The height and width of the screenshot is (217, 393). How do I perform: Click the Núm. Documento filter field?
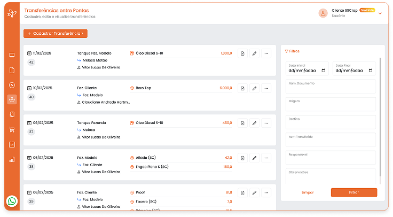(331, 87)
